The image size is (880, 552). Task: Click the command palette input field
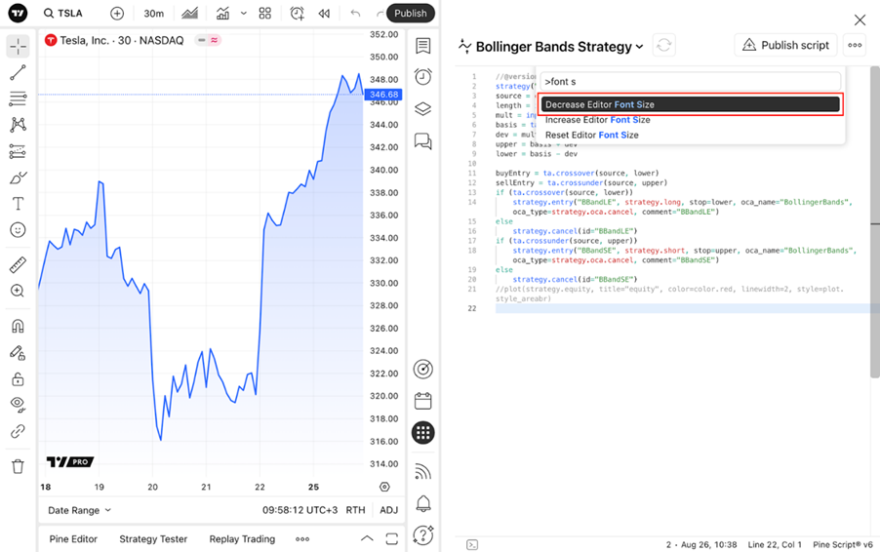click(691, 81)
